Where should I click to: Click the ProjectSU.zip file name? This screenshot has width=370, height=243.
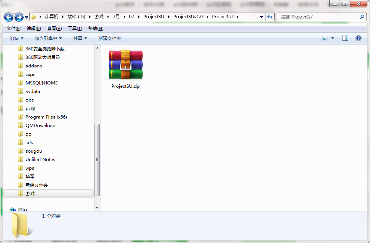(126, 86)
